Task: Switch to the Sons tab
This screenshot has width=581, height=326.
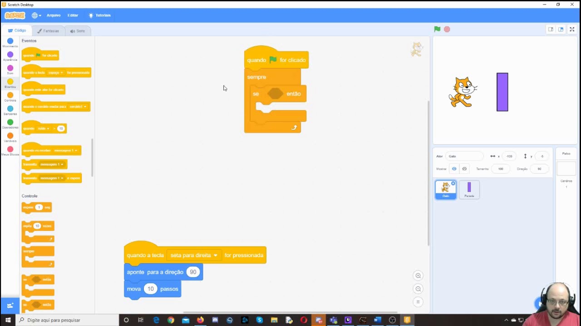Action: coord(78,31)
